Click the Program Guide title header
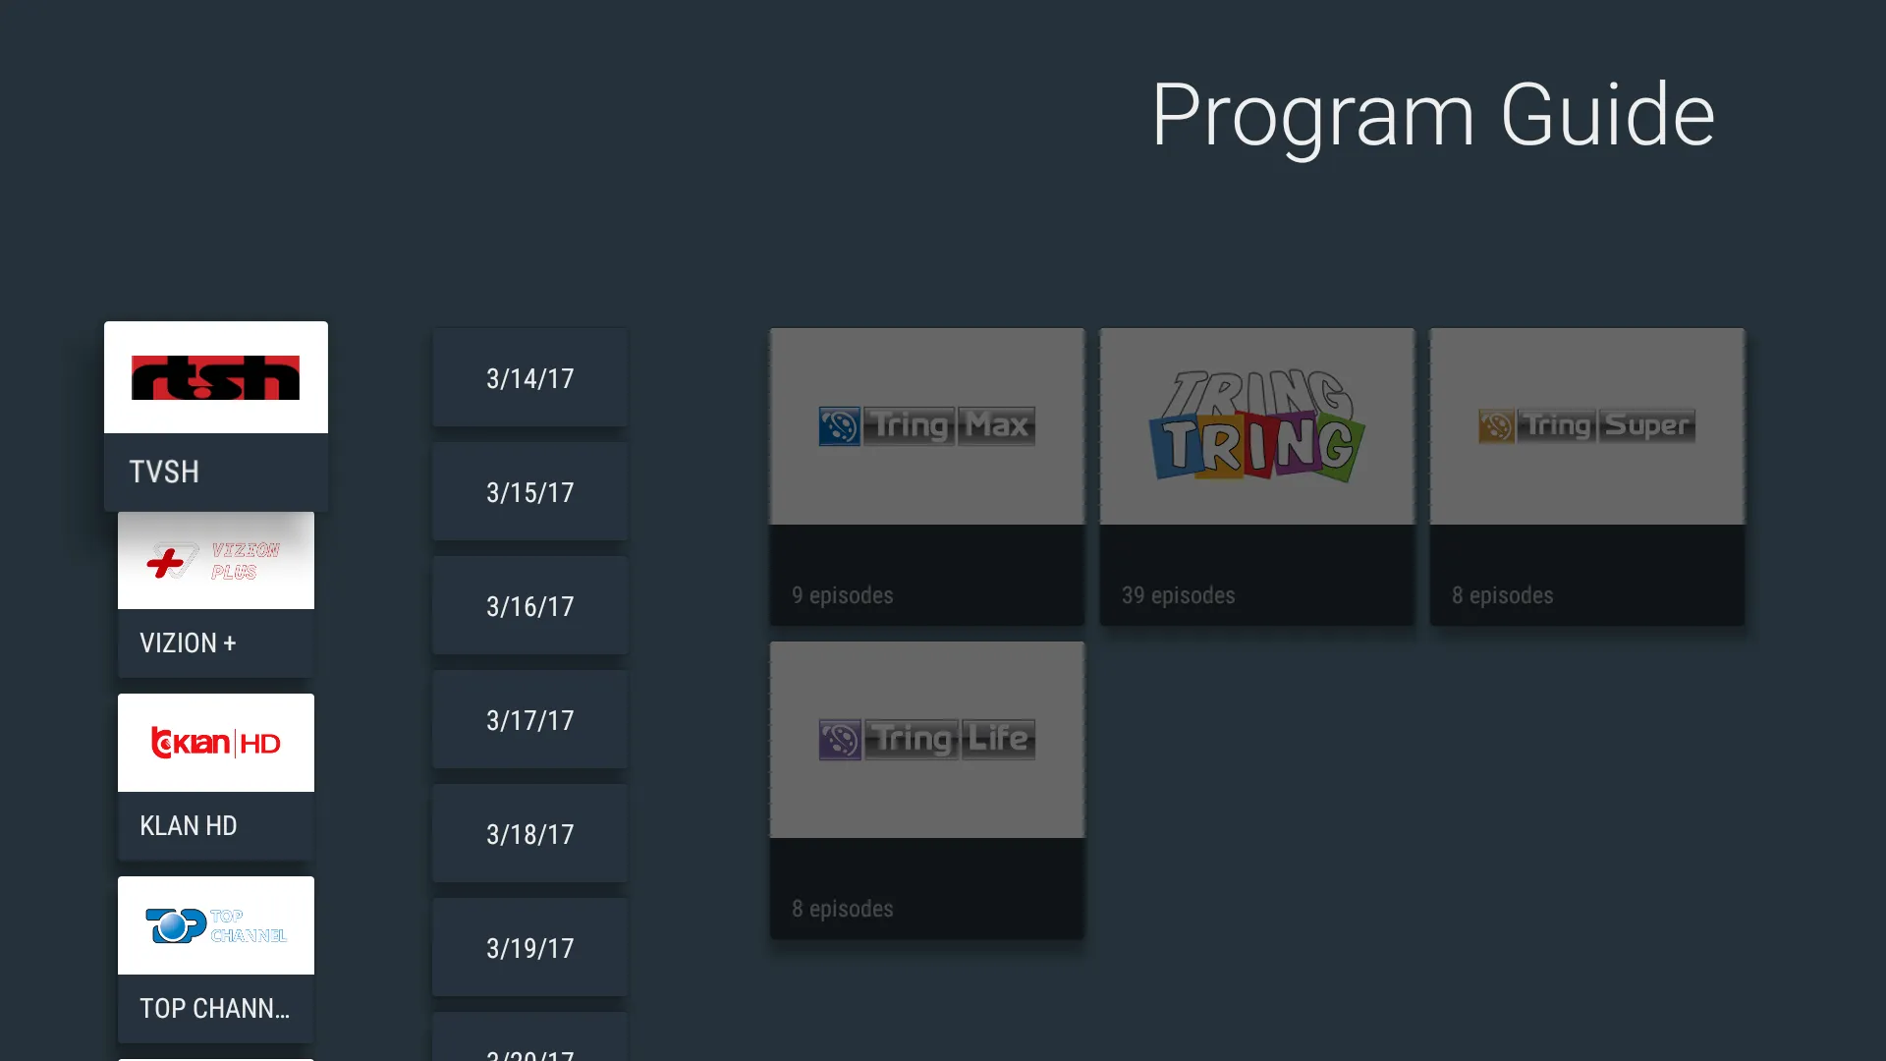Screen dimensions: 1886x1061 tap(1432, 114)
